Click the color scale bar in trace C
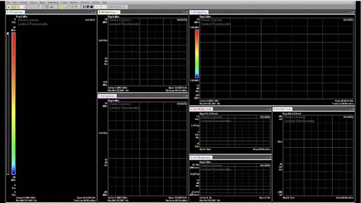 (x=197, y=54)
